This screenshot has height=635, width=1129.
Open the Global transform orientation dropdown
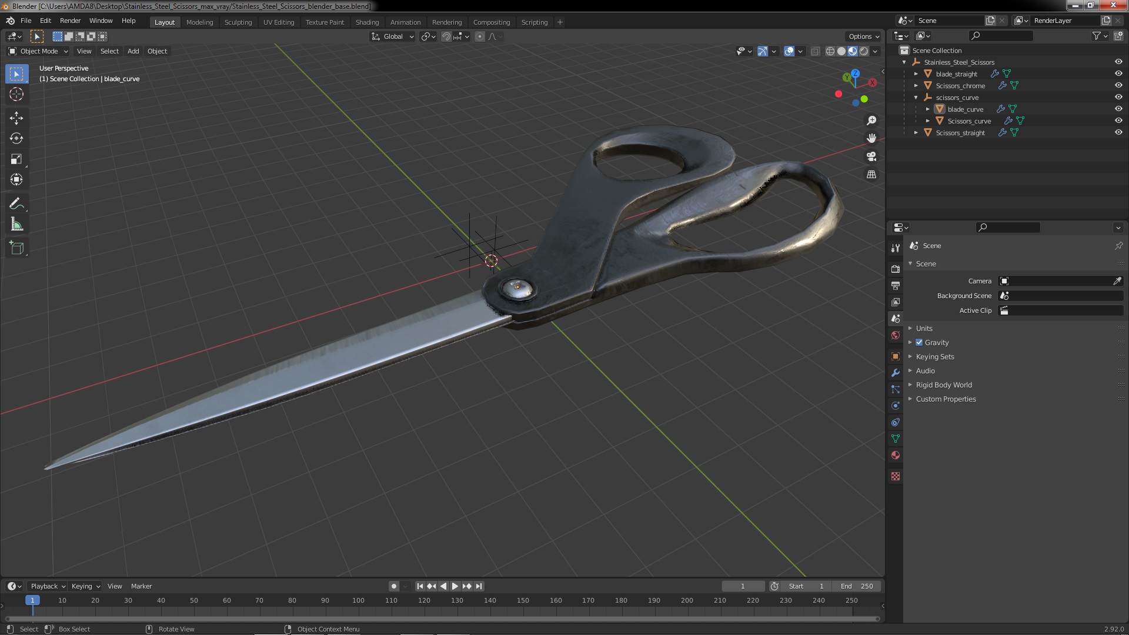pos(393,36)
